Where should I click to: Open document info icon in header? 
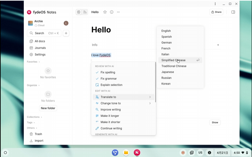click(x=112, y=12)
